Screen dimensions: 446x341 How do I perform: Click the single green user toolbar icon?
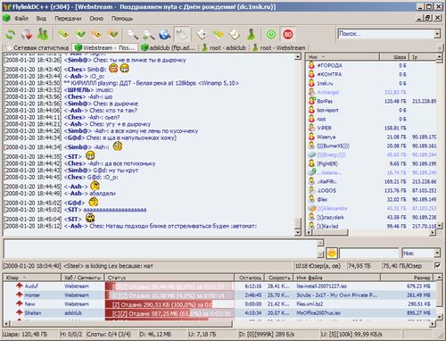click(x=251, y=35)
